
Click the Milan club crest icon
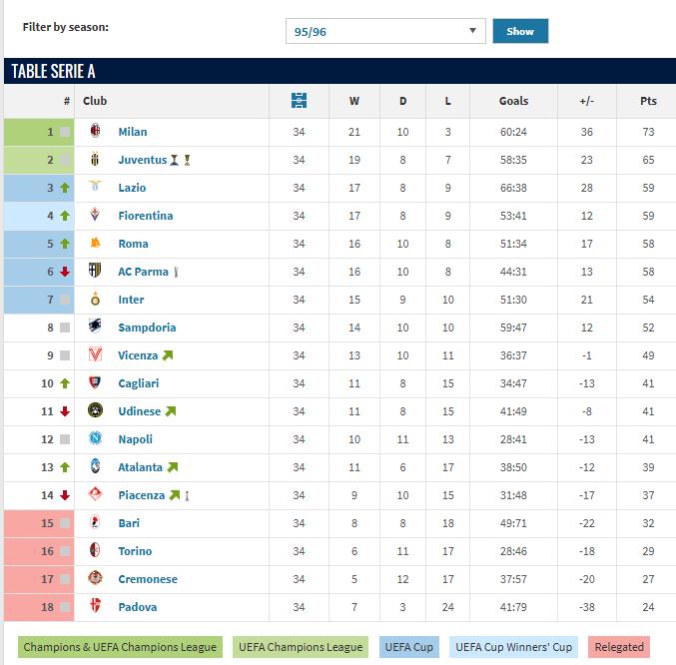coord(96,132)
